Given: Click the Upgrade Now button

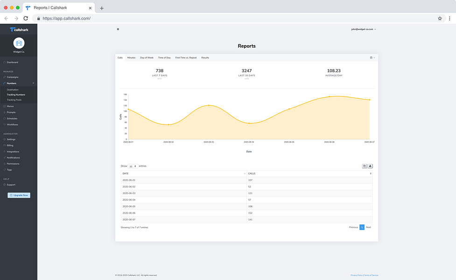Looking at the screenshot, I should (19, 195).
